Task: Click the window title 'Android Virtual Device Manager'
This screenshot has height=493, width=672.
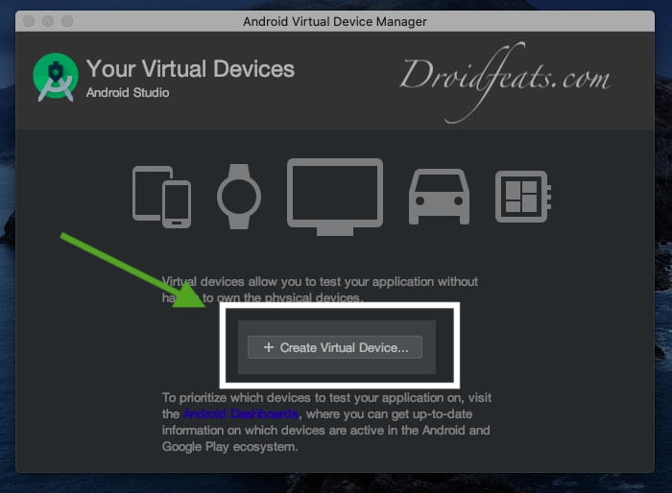Action: tap(335, 21)
